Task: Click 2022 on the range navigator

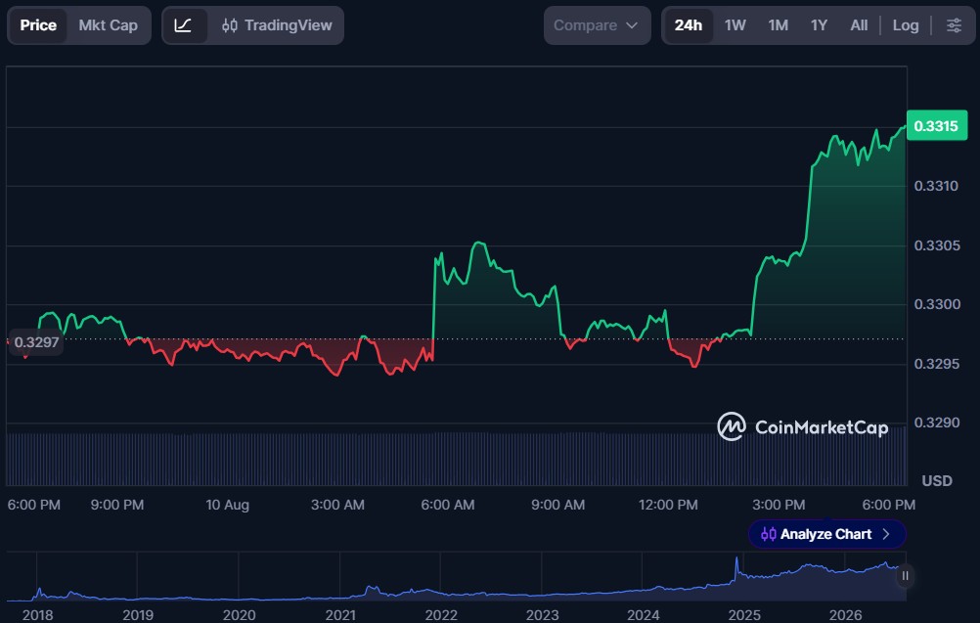Action: (x=441, y=615)
